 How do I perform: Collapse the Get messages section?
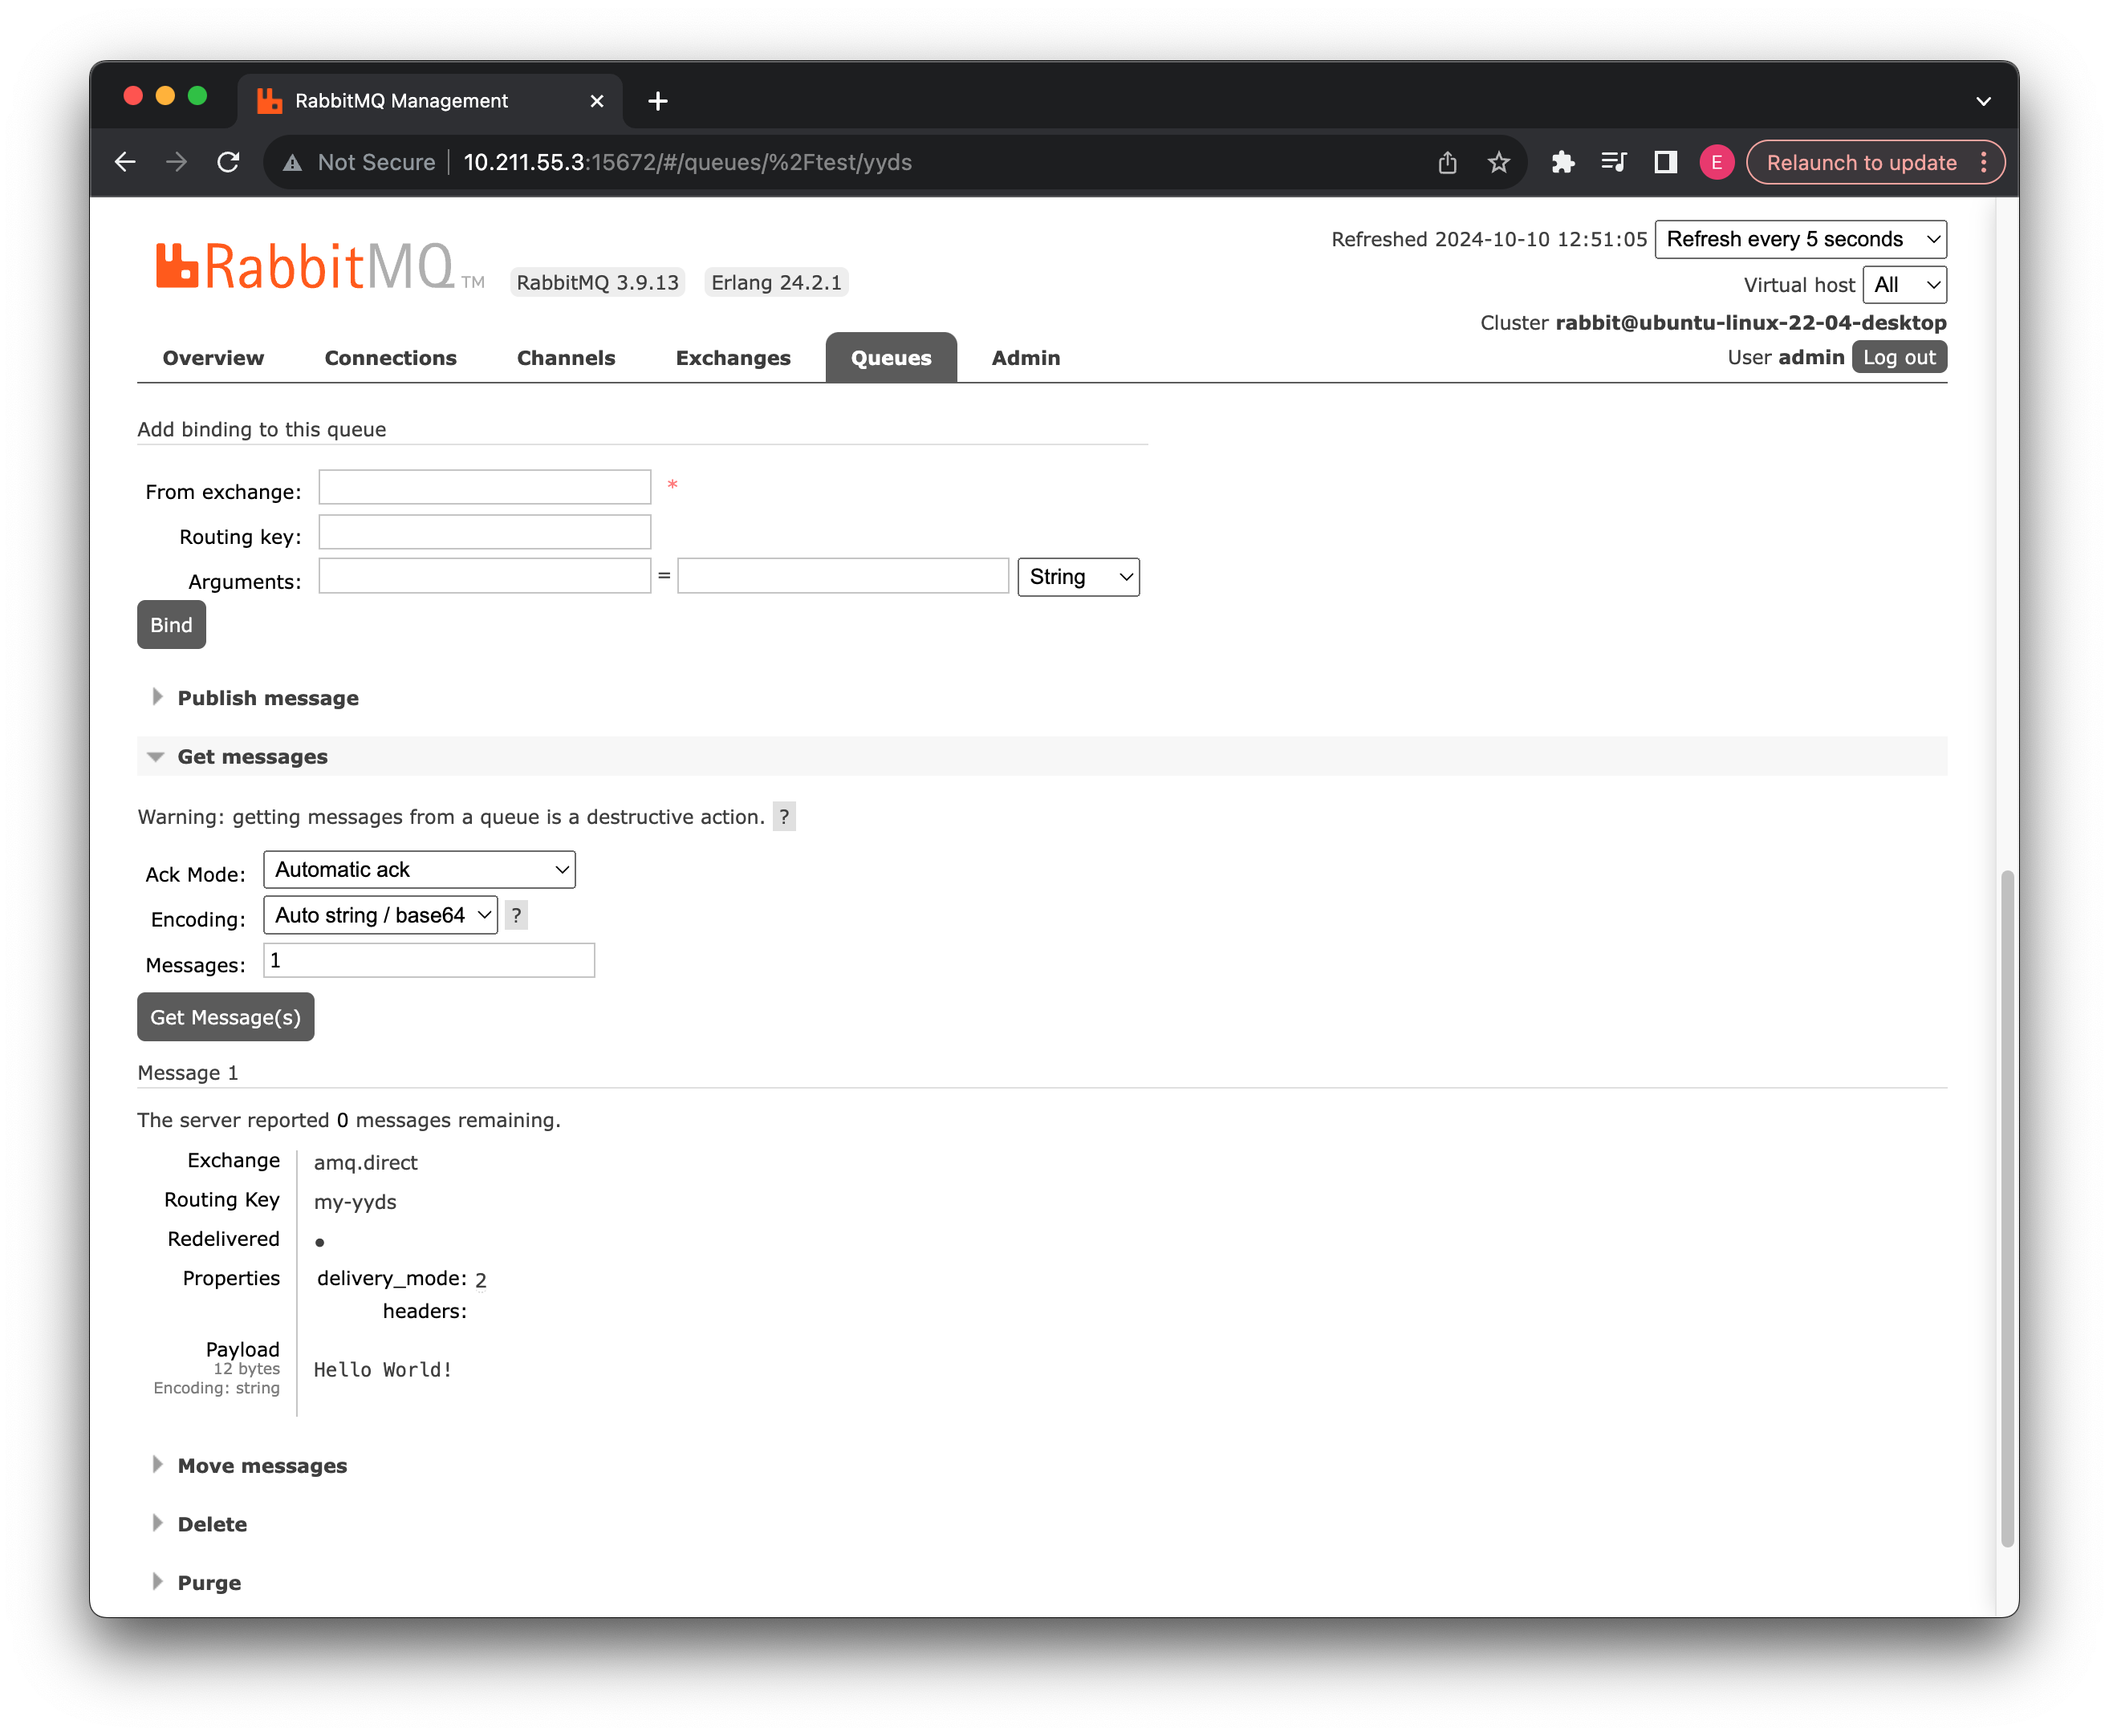click(x=252, y=757)
